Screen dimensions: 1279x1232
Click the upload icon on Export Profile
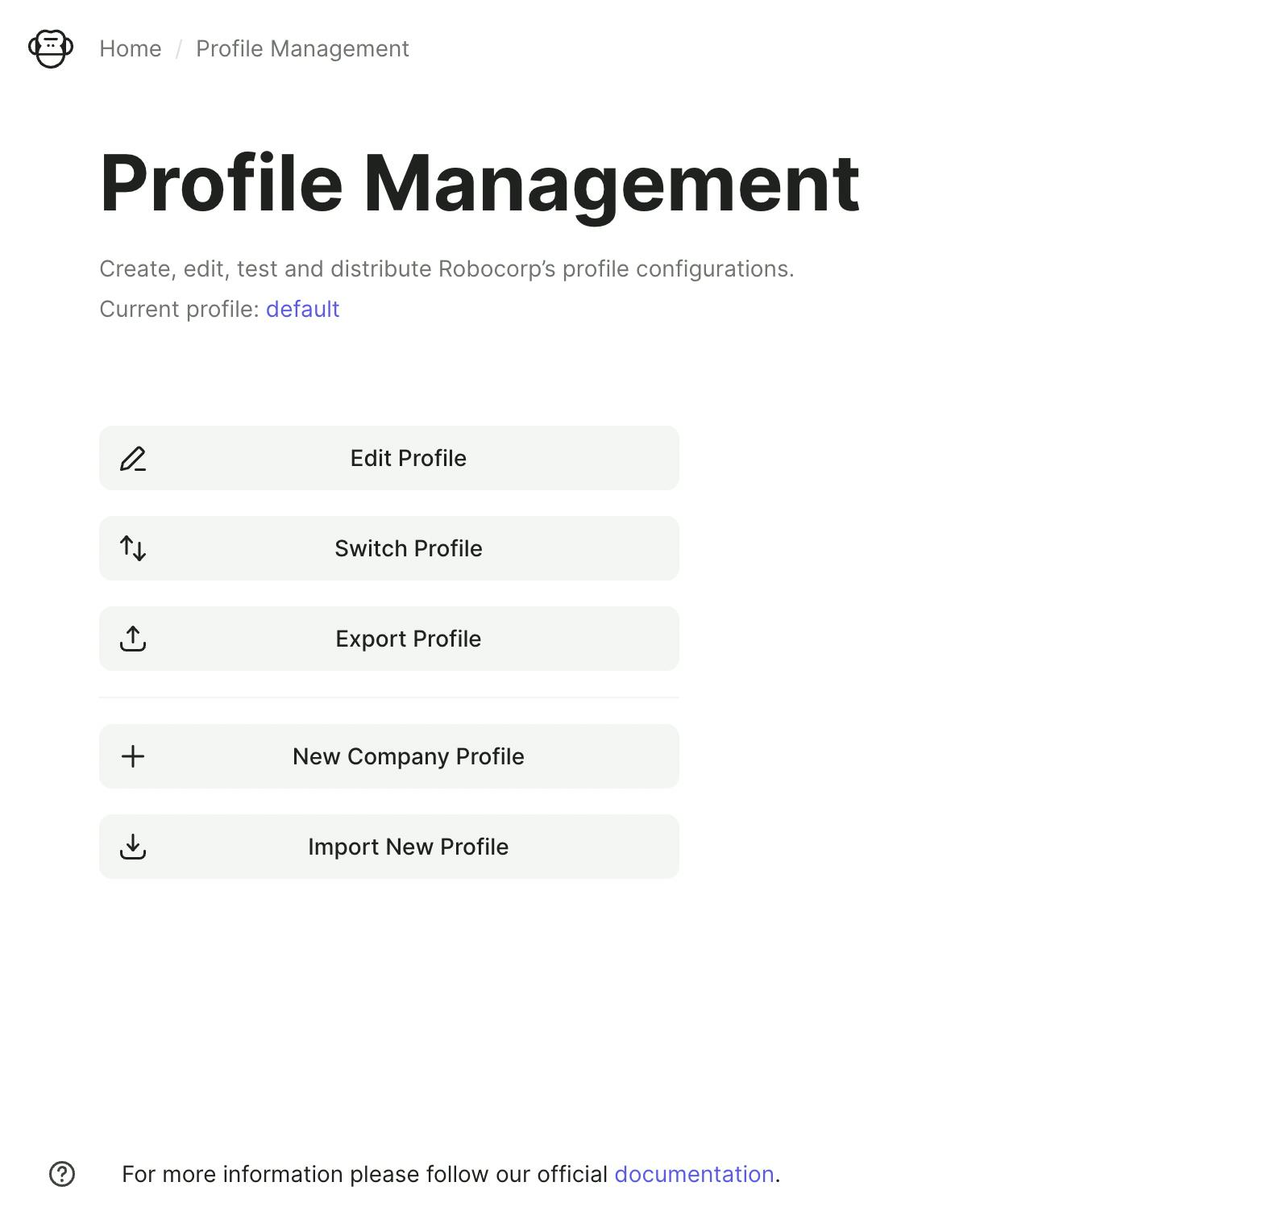(x=133, y=639)
